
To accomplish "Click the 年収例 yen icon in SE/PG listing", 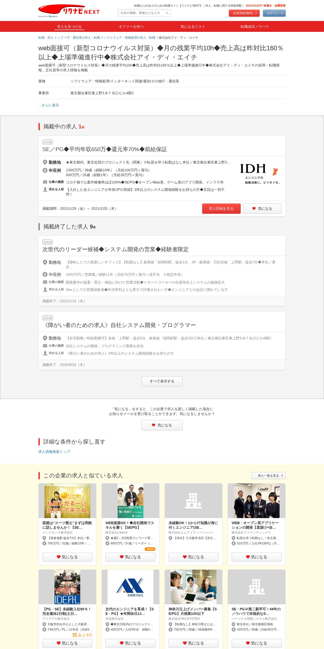I will click(x=45, y=170).
